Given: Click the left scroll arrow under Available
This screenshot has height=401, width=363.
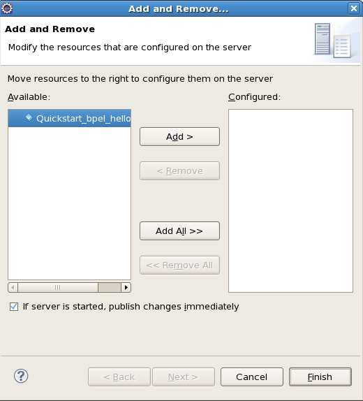Looking at the screenshot, I should tap(13, 287).
